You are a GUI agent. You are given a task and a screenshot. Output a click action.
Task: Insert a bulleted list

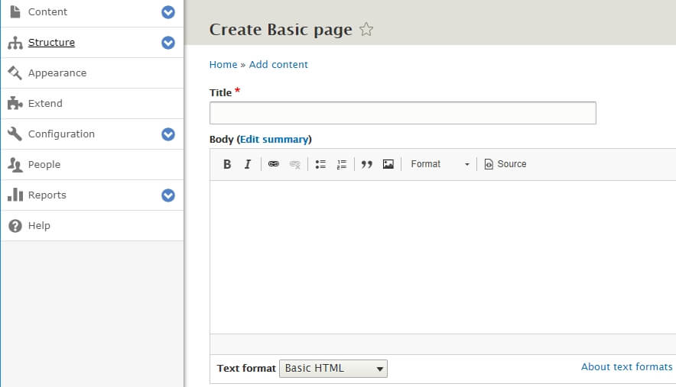pyautogui.click(x=320, y=164)
